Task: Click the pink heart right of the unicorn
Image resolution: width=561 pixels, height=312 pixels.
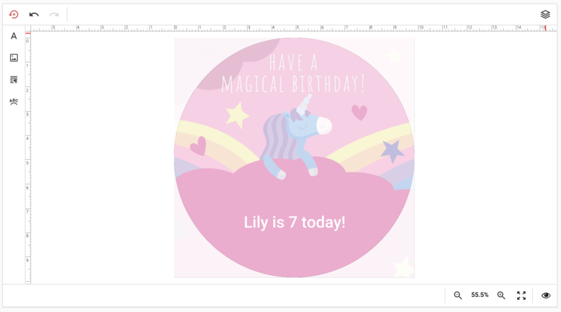Action: click(359, 112)
